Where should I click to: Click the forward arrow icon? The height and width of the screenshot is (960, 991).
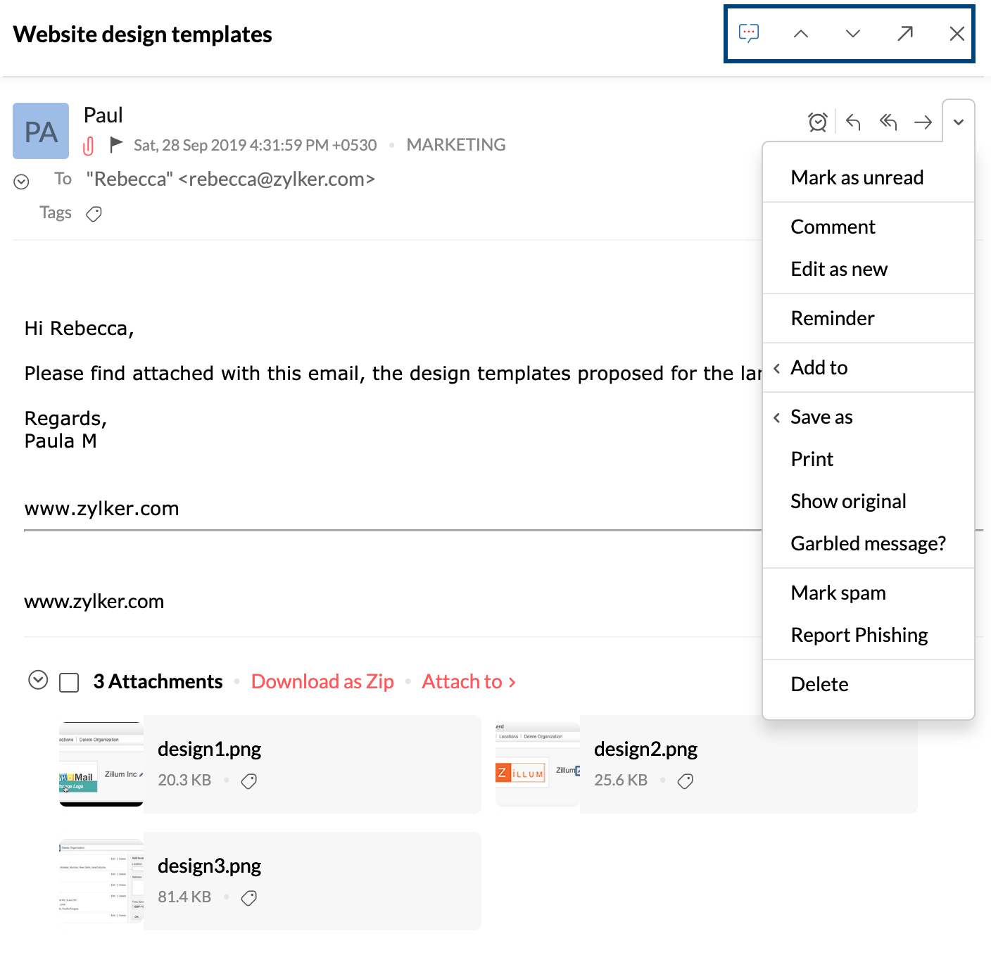pos(923,122)
